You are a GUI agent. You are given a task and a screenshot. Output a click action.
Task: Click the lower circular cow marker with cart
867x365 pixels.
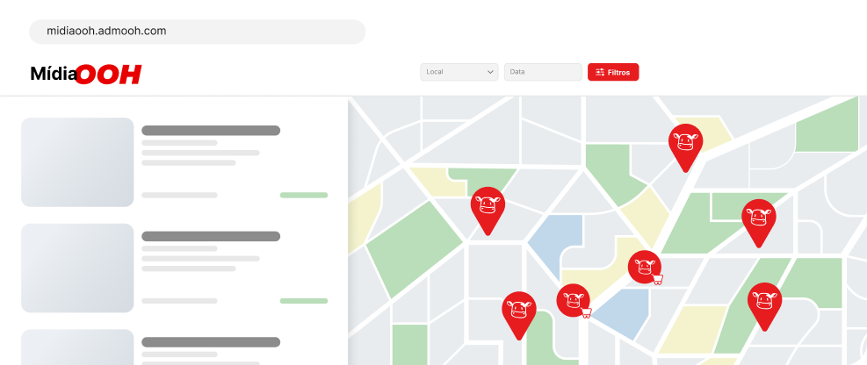point(572,299)
